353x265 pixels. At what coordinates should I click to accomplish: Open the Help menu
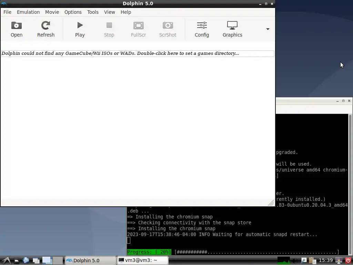126,12
